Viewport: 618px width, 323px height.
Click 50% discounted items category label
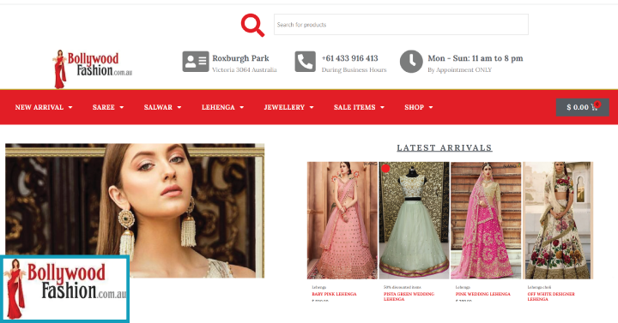coord(403,288)
